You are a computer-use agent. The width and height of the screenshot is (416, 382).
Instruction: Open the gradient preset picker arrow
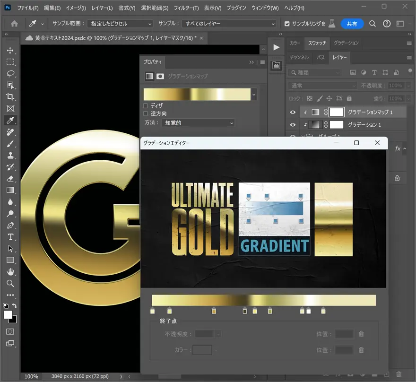[x=254, y=95]
